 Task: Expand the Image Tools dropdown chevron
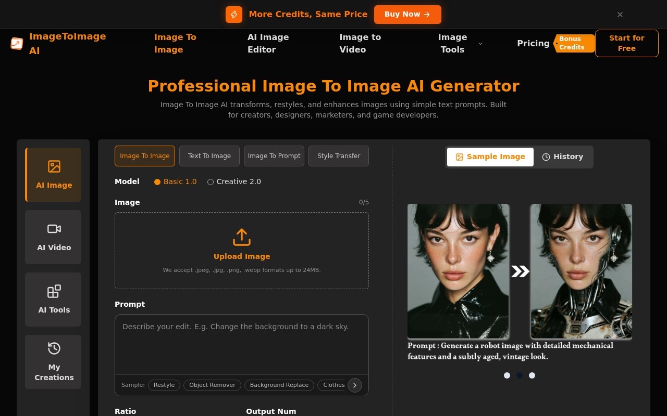tap(480, 44)
